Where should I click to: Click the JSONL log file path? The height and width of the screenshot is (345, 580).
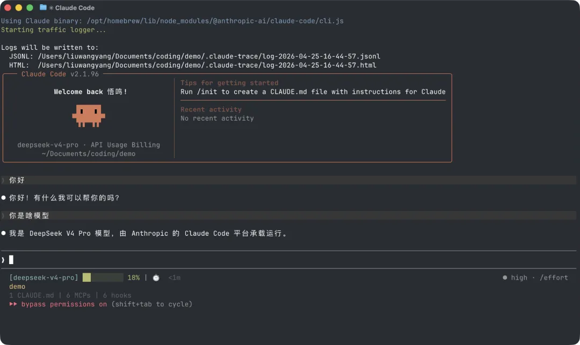pos(209,56)
